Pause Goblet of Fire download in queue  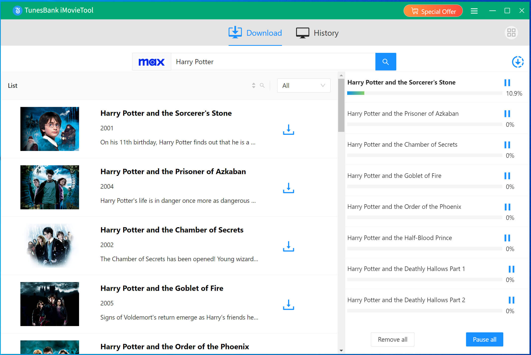pyautogui.click(x=507, y=176)
